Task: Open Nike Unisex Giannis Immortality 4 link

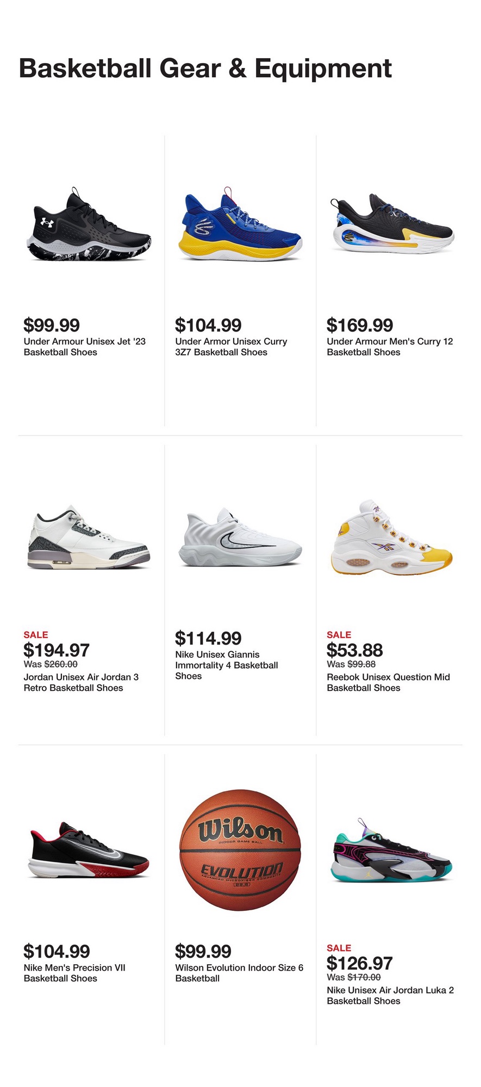Action: pos(226,665)
